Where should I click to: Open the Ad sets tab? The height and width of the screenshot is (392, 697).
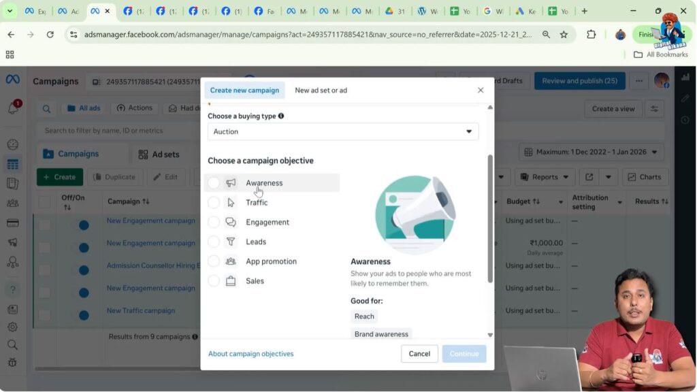tap(159, 154)
